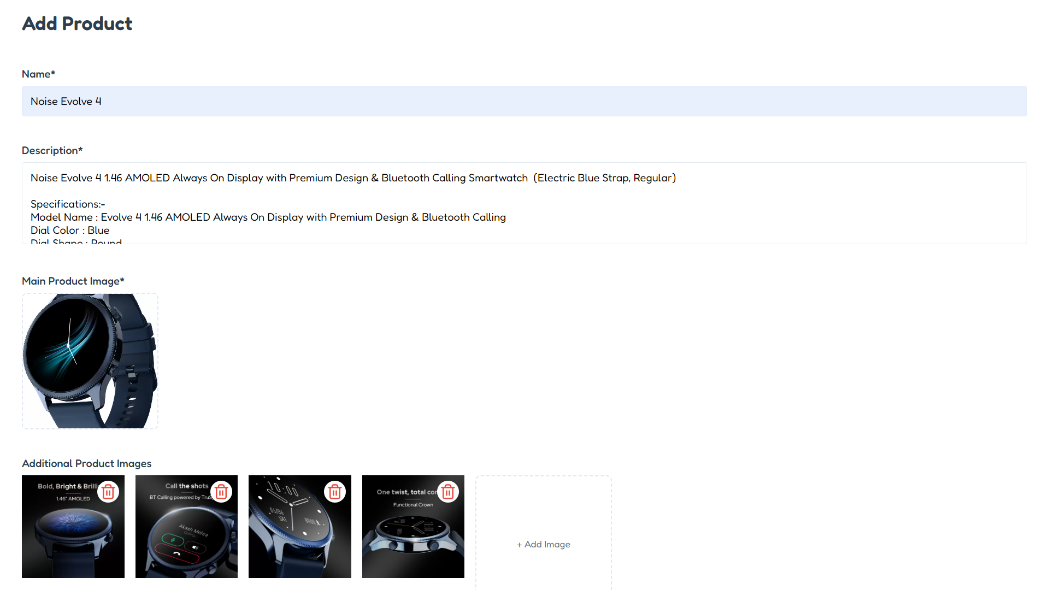Screen dimensions: 1049x590
Task: Click the Name input field
Action: (x=524, y=101)
